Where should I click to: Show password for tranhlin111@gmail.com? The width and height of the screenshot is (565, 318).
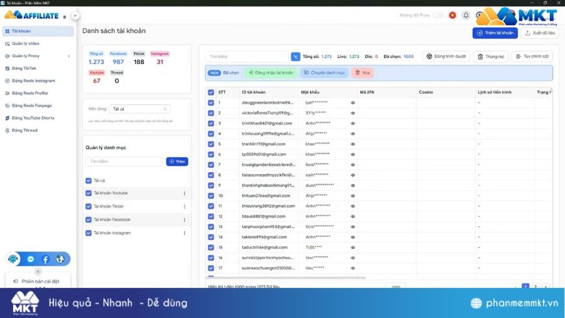(353, 144)
